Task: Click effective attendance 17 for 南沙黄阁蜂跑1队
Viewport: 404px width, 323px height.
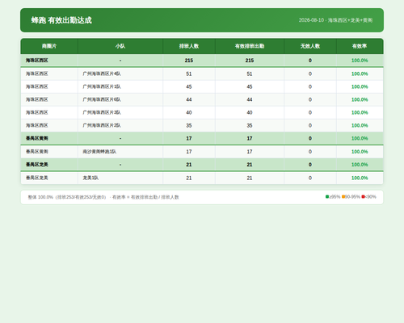Action: coord(250,152)
